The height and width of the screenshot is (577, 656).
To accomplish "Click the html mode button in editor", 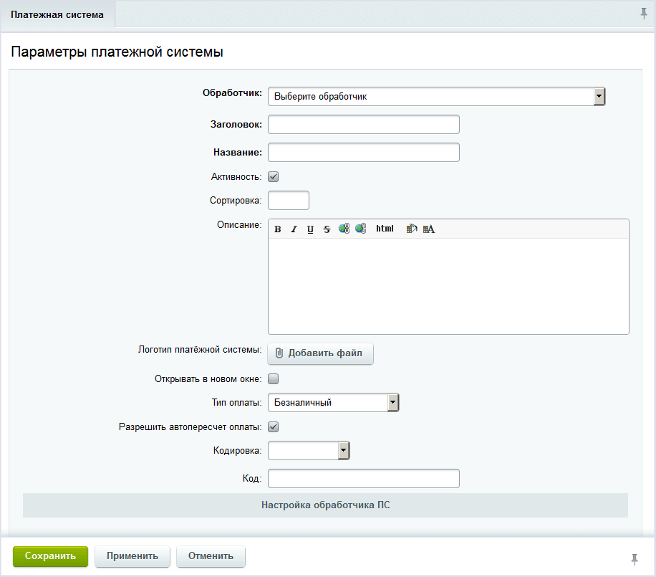I will (x=385, y=229).
